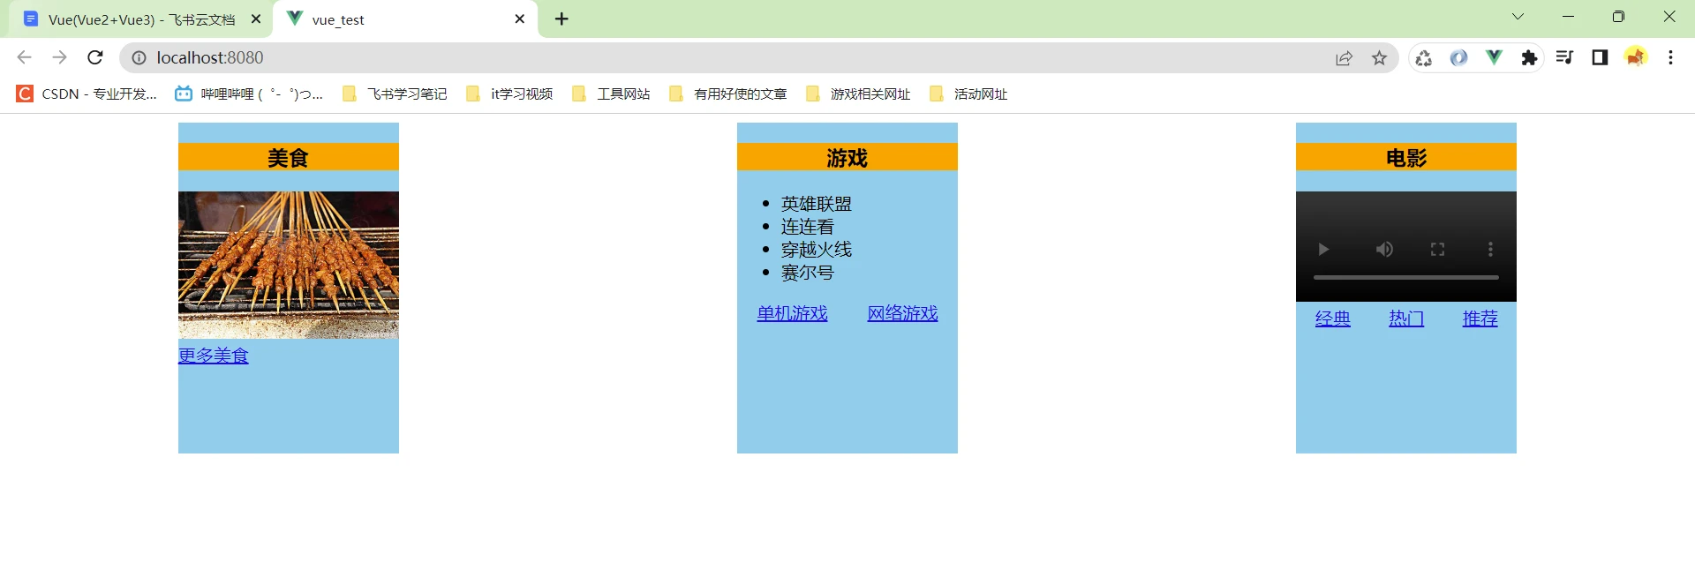
Task: Mute the video with the speaker icon
Action: click(x=1384, y=250)
